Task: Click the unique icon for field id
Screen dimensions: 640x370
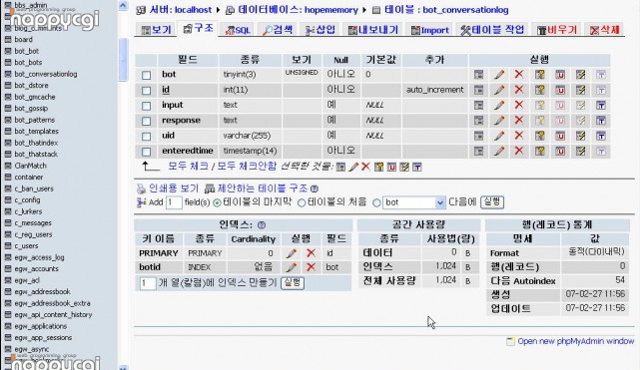Action: point(560,90)
